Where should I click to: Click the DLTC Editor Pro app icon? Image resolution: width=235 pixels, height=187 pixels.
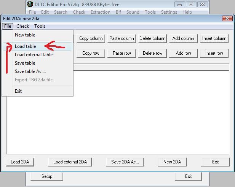tap(30, 4)
